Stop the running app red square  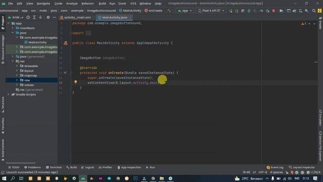click(274, 11)
